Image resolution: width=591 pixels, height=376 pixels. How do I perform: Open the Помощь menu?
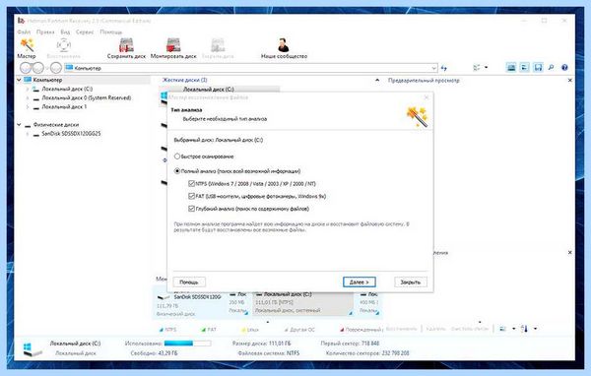pos(110,32)
